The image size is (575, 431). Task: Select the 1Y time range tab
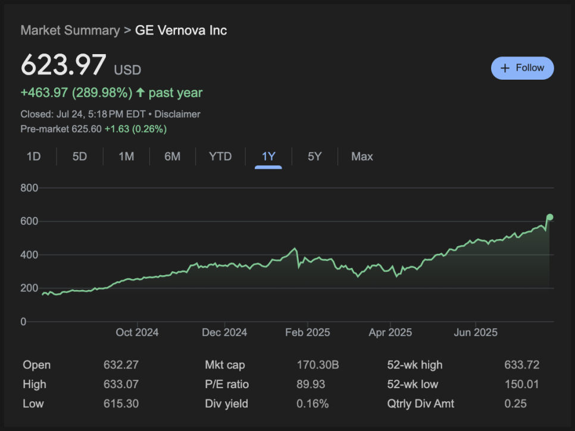click(268, 157)
